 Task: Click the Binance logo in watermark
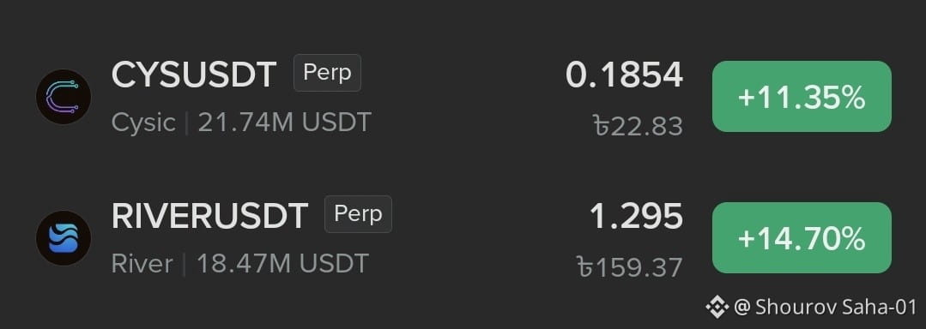pyautogui.click(x=717, y=308)
